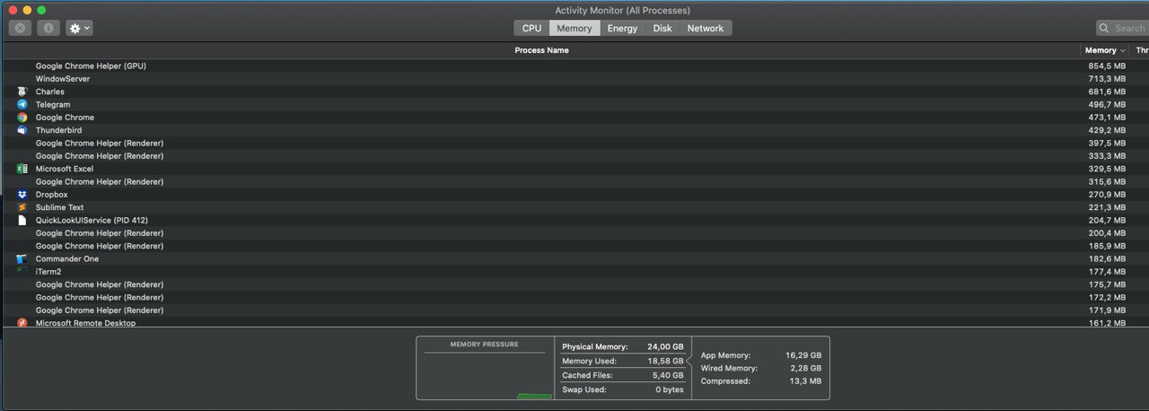Screen dimensions: 1149x411
Task: Select the Thunderbird app icon
Action: pos(22,130)
